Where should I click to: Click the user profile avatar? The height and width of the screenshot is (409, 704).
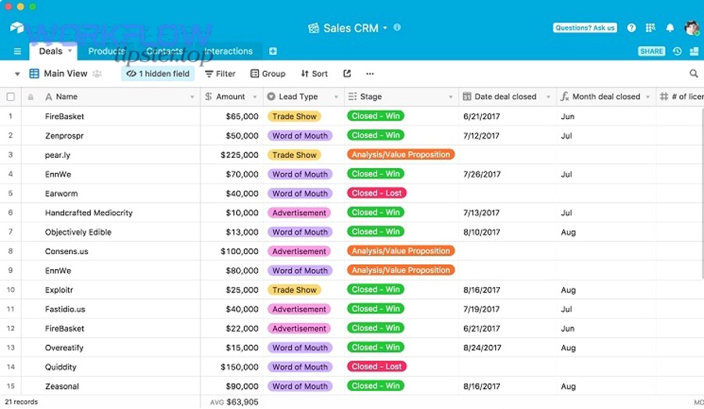point(691,28)
